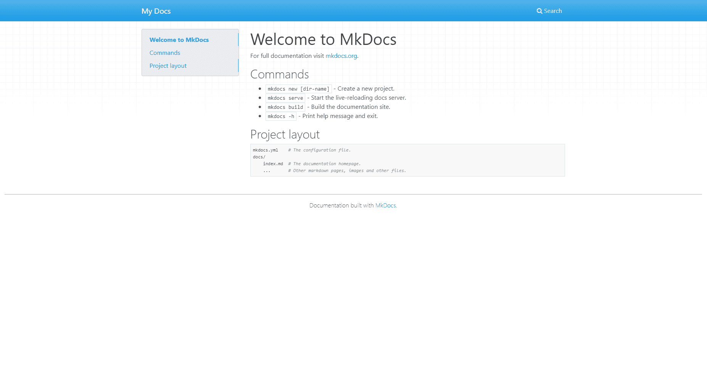Select Project layout in the sidebar
The image size is (707, 373).
click(x=168, y=65)
